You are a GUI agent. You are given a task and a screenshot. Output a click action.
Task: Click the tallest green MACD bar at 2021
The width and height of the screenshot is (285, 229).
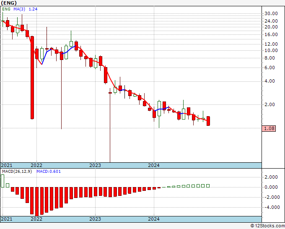pos(3,181)
